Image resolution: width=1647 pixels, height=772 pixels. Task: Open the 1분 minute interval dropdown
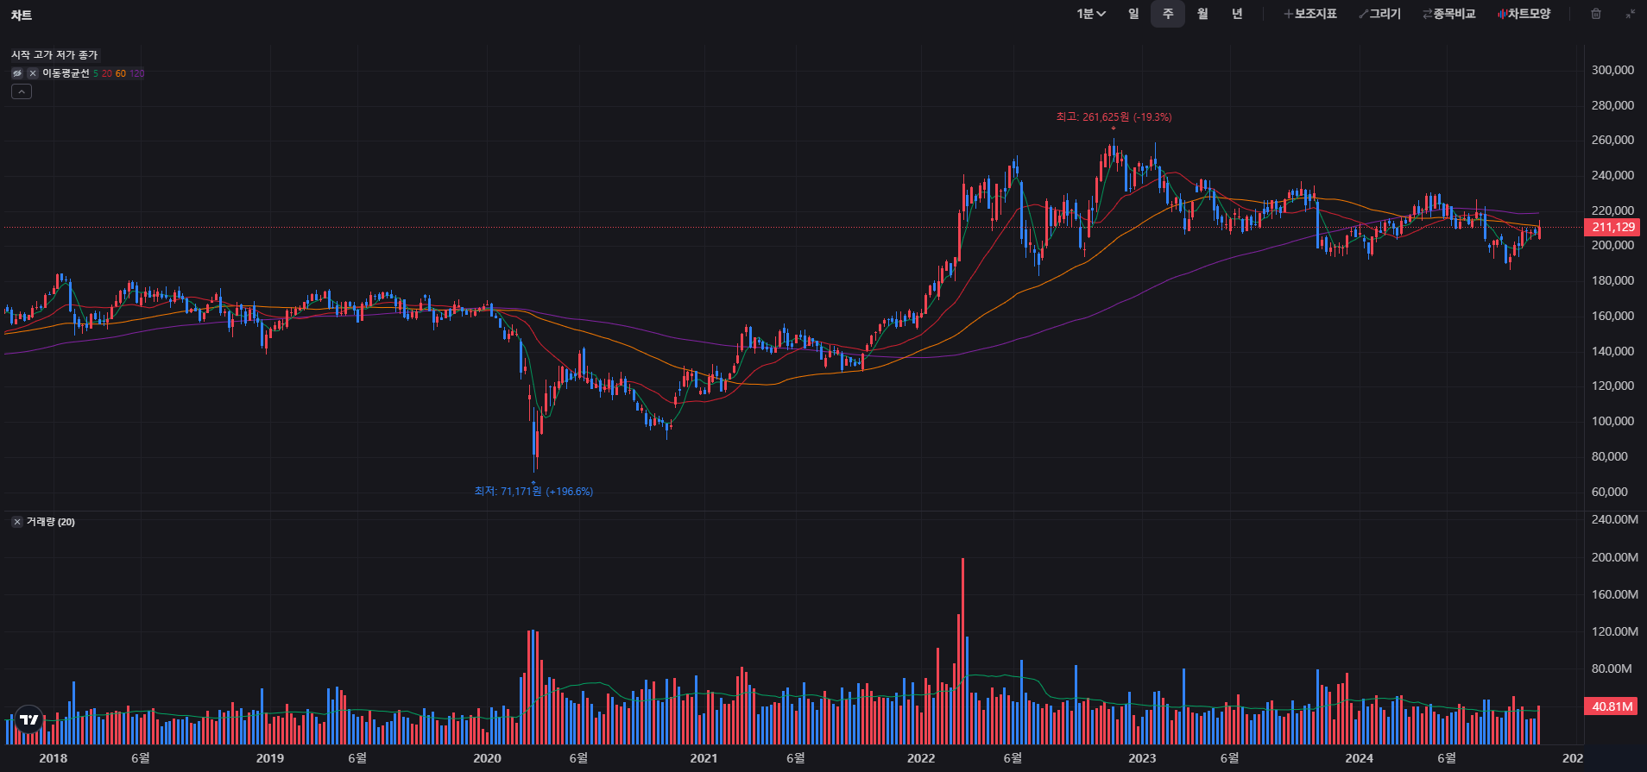1091,14
